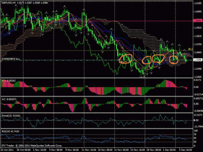The image size is (203, 152).
Task: Click the 1.5405 price scale value
Action: click(198, 77)
